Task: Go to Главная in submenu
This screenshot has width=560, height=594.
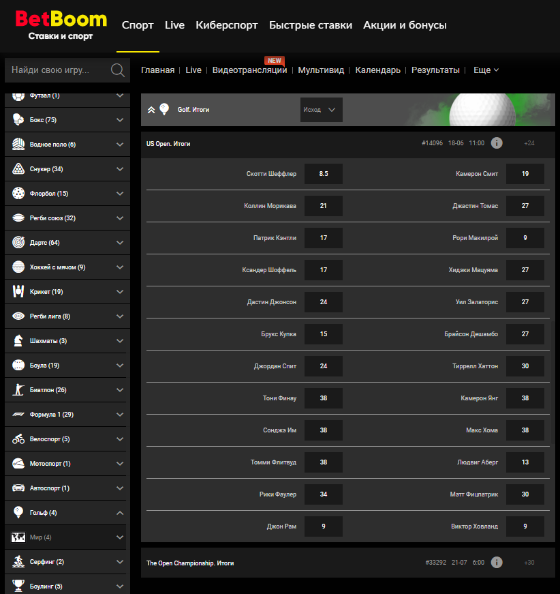Action: (158, 70)
